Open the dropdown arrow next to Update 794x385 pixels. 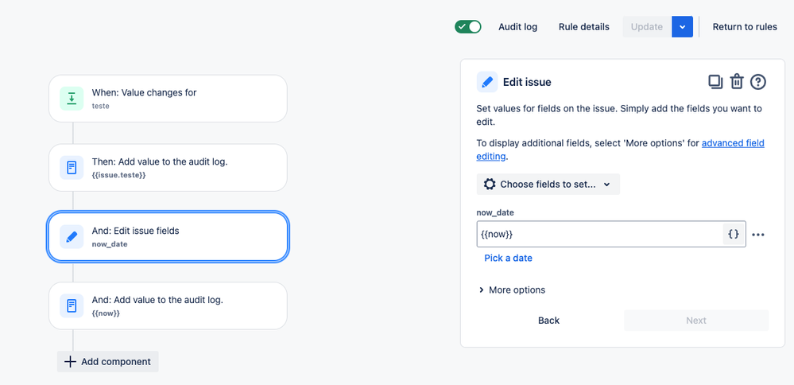[x=682, y=27]
